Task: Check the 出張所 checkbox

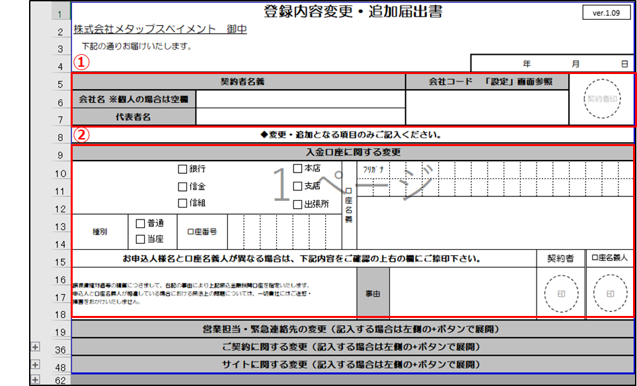Action: click(x=298, y=204)
